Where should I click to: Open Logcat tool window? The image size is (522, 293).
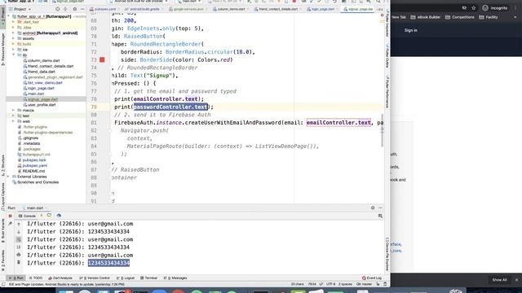[126, 278]
